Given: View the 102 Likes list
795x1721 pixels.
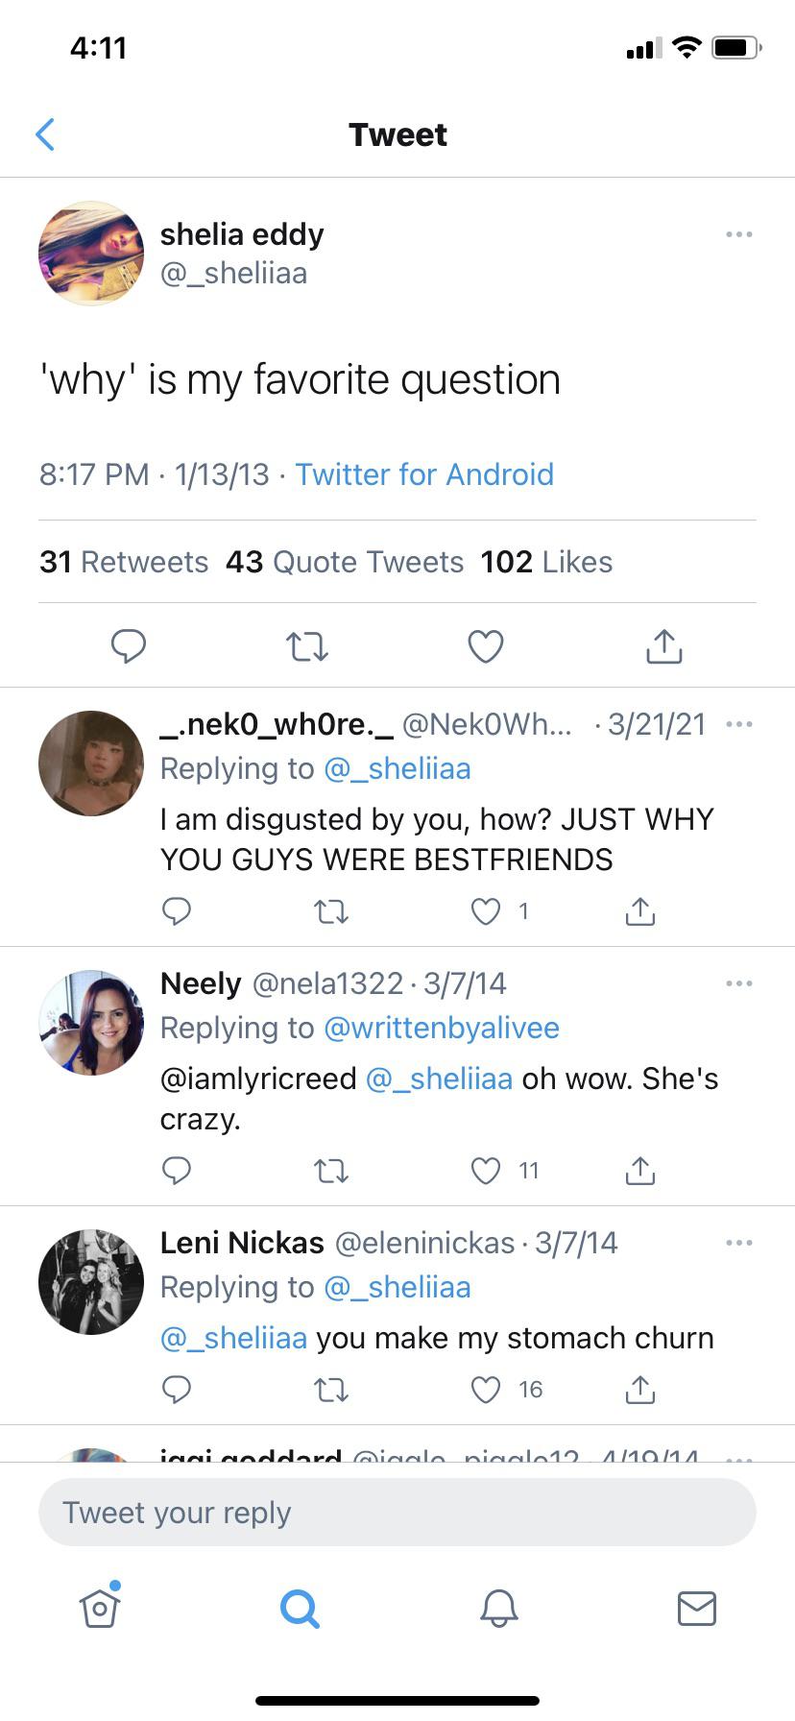Looking at the screenshot, I should (546, 562).
